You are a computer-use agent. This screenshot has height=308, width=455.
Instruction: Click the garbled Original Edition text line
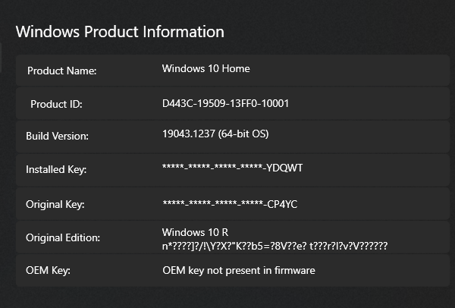pyautogui.click(x=275, y=246)
